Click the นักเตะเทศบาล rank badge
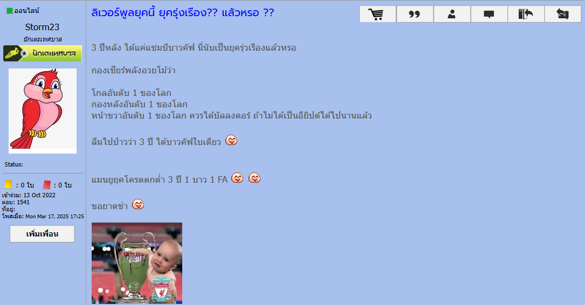585x305 pixels. pos(43,53)
